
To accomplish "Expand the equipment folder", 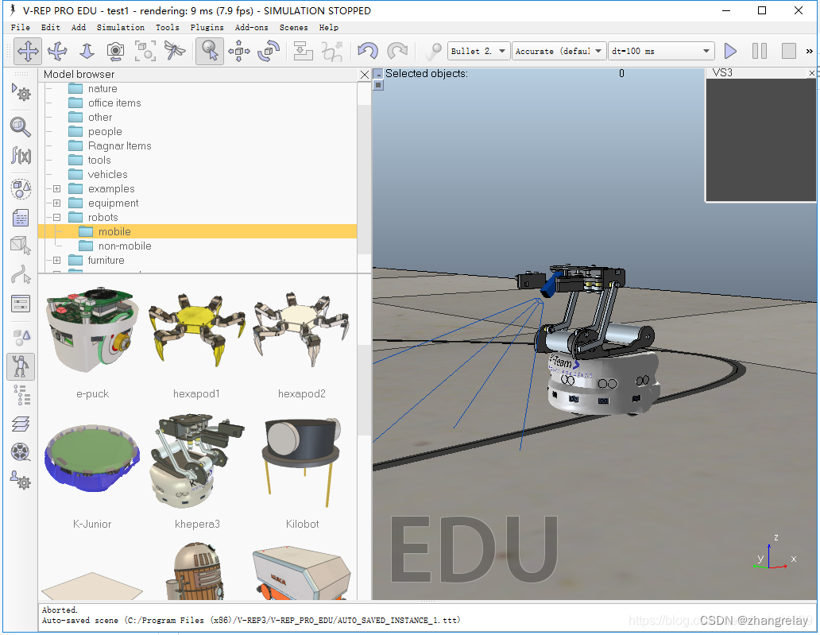I will tap(57, 203).
